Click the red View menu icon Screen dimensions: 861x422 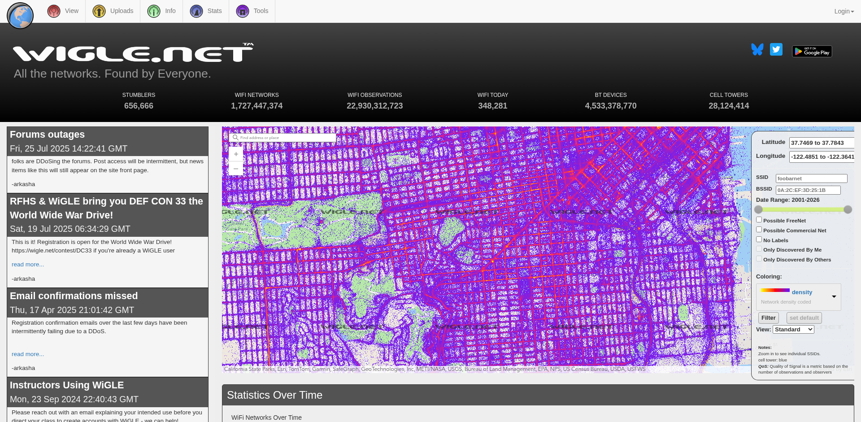54,11
